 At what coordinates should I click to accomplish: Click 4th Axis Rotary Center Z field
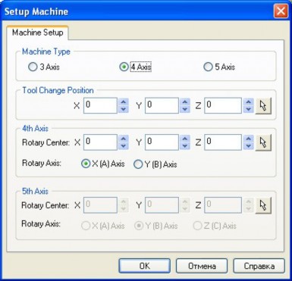pyautogui.click(x=223, y=142)
